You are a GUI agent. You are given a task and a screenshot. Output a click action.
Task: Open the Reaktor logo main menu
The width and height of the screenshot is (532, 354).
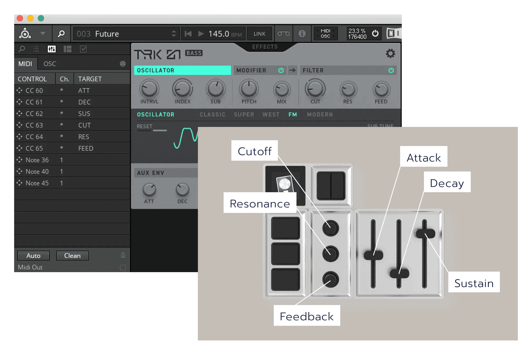[x=25, y=34]
